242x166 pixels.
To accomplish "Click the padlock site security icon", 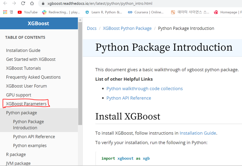I will (43, 3).
